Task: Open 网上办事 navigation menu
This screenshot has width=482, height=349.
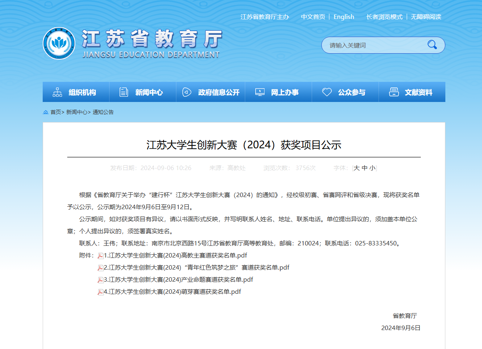Action: point(278,92)
